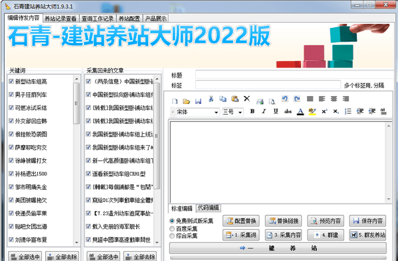The width and height of the screenshot is (398, 261).
Task: Click the last icon in formatting row
Action: pos(383,111)
